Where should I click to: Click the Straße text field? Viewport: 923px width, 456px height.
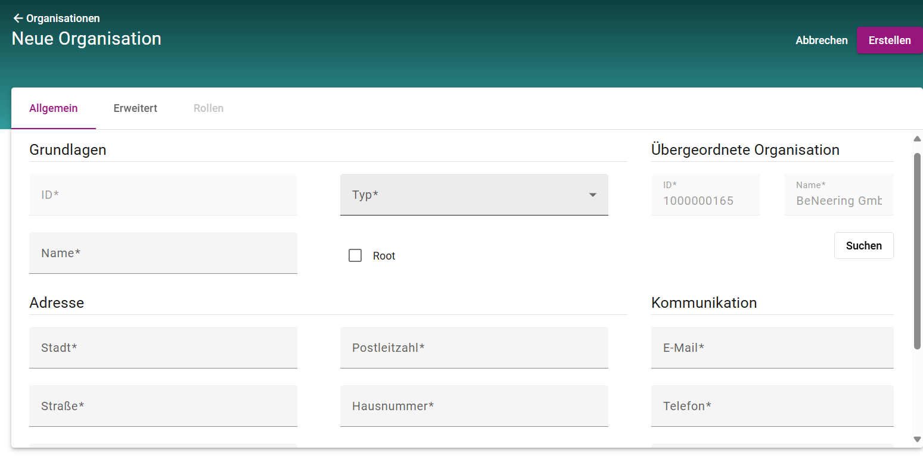click(163, 406)
